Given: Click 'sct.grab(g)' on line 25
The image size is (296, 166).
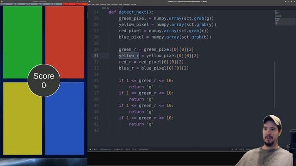Looking at the screenshot, I should [x=197, y=18].
